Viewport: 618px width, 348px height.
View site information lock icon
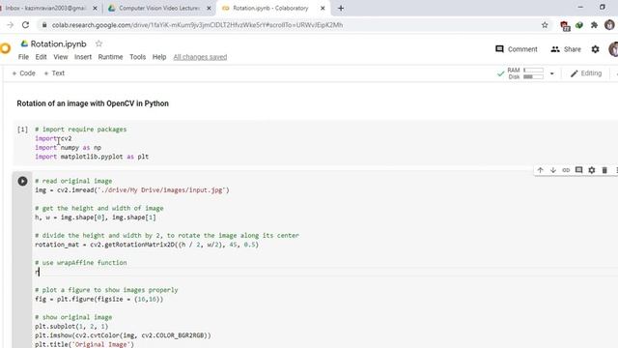point(44,25)
